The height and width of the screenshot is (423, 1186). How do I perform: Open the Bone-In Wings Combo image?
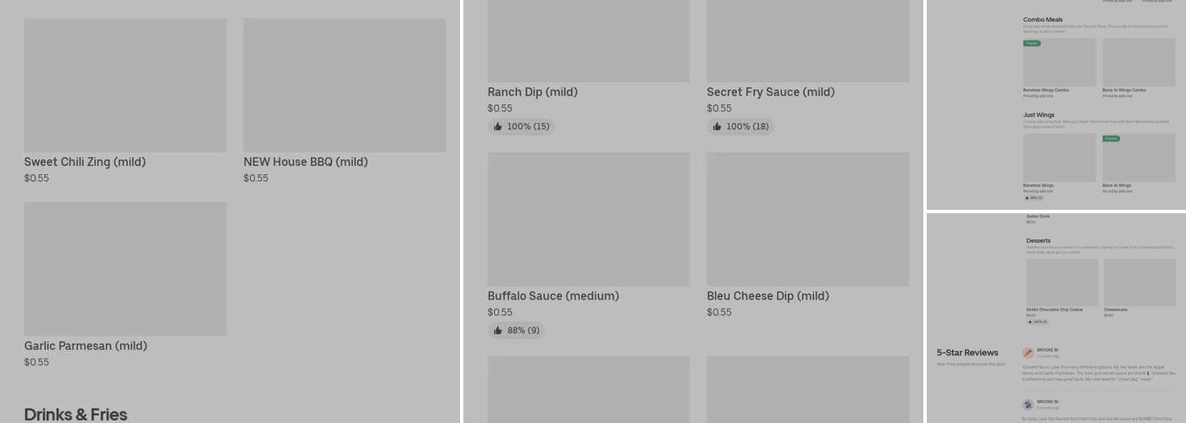pos(1139,62)
